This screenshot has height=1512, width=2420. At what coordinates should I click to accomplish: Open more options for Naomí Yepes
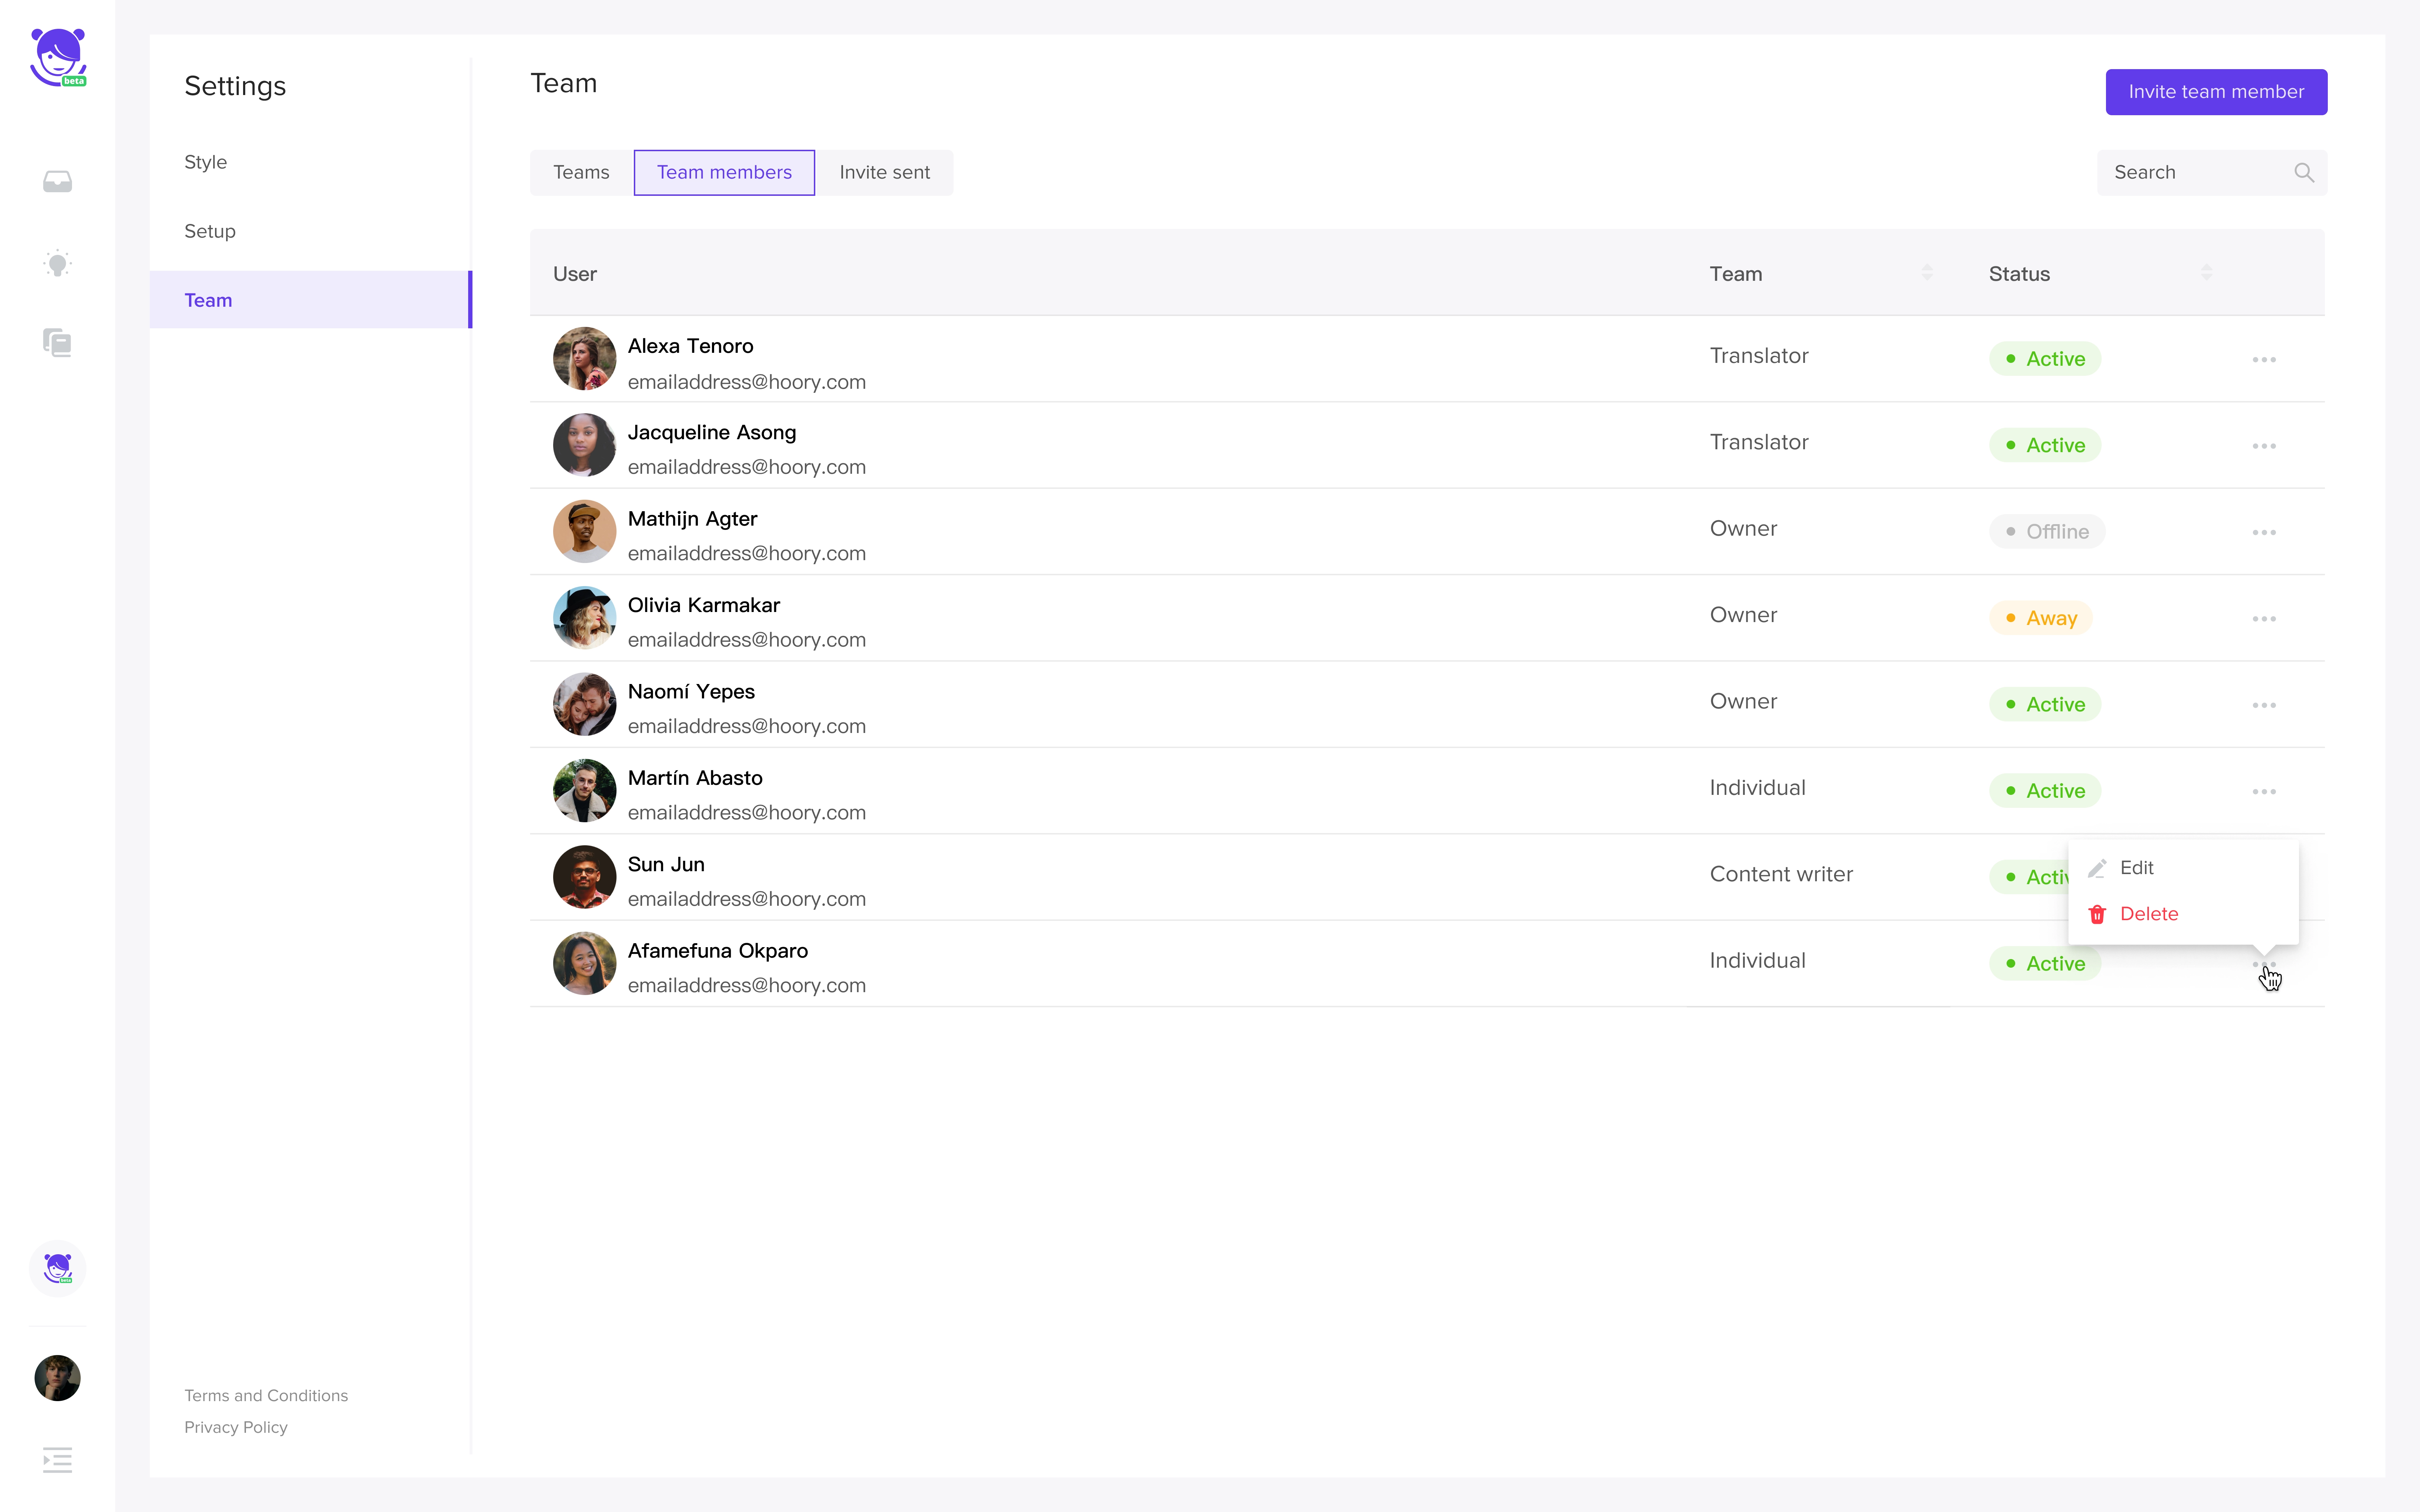click(x=2264, y=705)
